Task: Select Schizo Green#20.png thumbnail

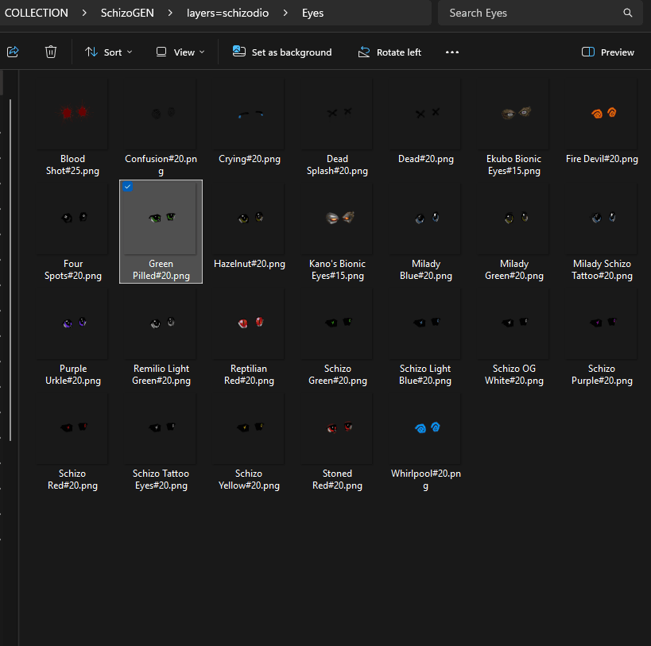Action: (x=337, y=323)
